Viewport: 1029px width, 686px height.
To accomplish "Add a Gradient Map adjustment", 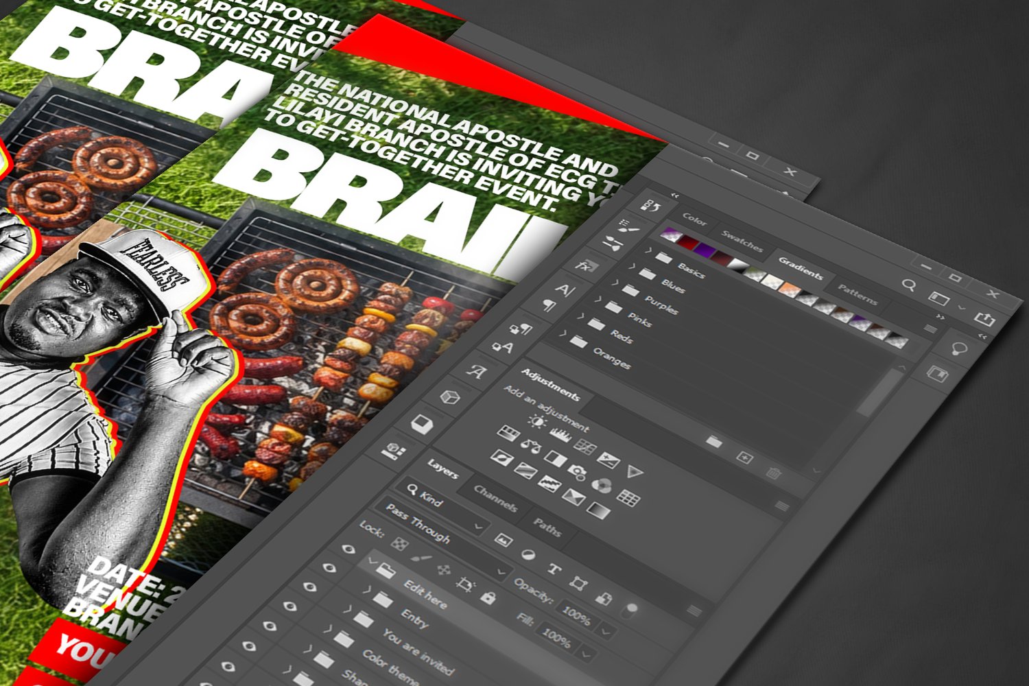I will coord(598,511).
